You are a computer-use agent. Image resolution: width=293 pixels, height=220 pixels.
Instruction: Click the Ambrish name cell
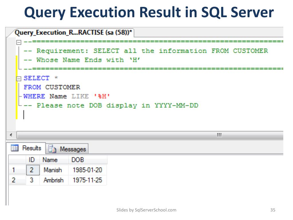(x=54, y=180)
